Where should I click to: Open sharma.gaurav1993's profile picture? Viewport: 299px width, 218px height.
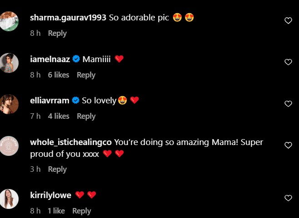[10, 21]
